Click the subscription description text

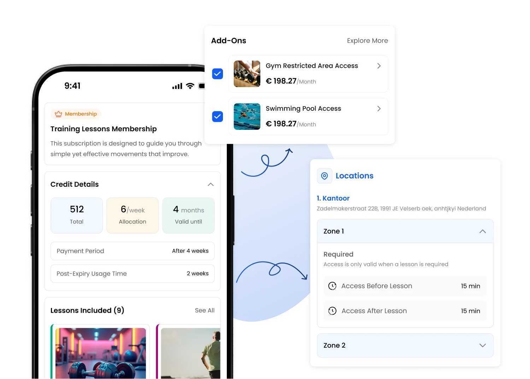click(x=126, y=149)
